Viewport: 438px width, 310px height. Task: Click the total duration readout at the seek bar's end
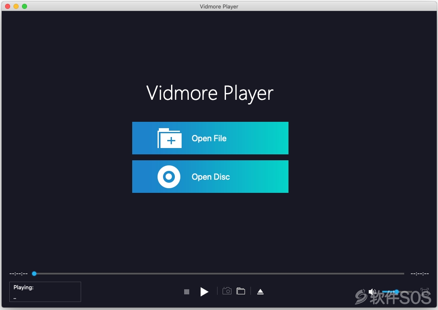tap(419, 274)
